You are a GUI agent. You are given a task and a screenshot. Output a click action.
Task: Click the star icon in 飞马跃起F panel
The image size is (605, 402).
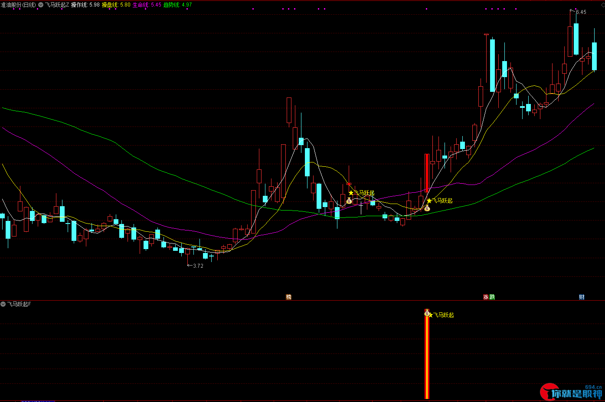point(431,315)
